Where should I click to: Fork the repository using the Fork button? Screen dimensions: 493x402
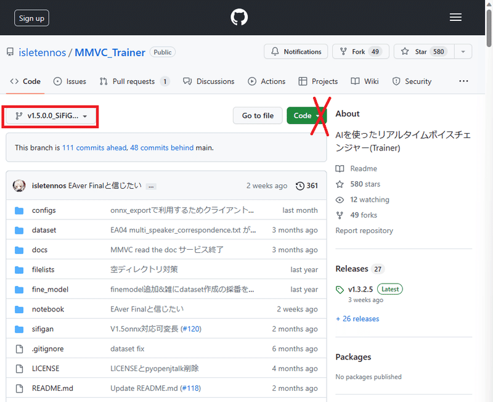[361, 52]
